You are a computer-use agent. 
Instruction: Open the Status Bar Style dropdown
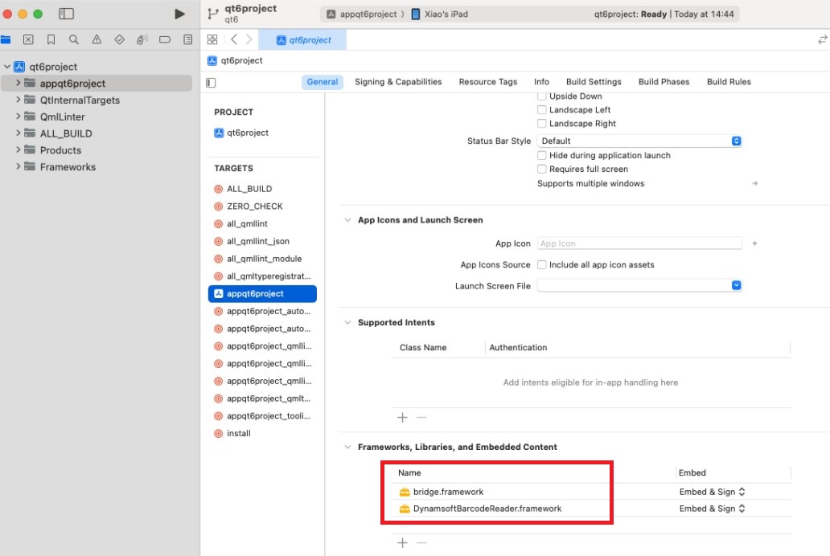point(639,141)
